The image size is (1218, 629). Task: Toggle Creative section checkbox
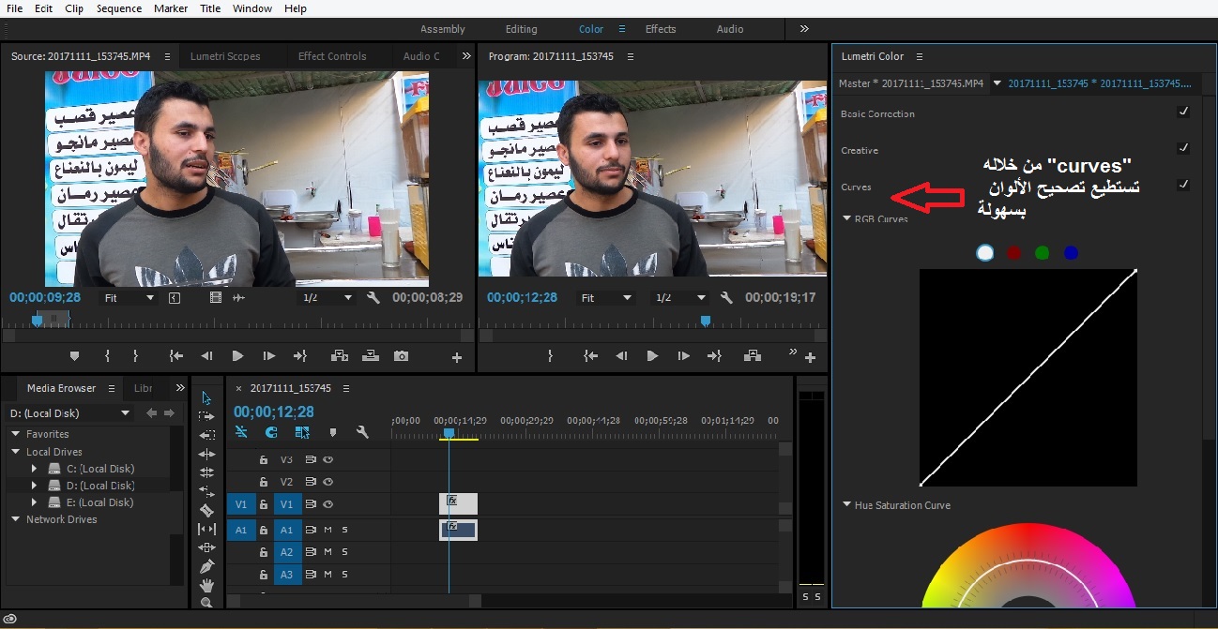tap(1183, 148)
